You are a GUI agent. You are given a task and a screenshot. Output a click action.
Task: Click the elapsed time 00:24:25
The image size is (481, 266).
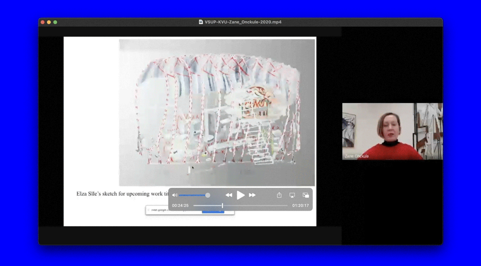pyautogui.click(x=180, y=205)
